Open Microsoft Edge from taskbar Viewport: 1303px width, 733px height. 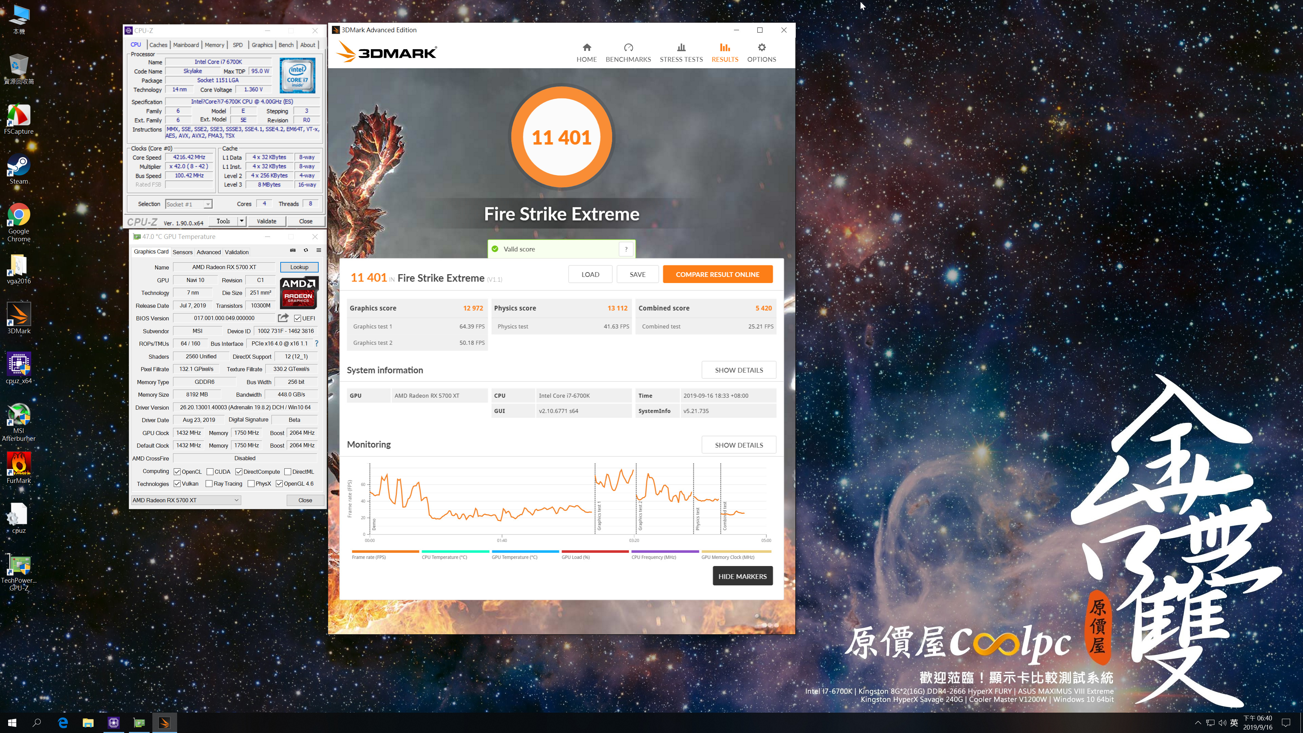click(x=63, y=723)
